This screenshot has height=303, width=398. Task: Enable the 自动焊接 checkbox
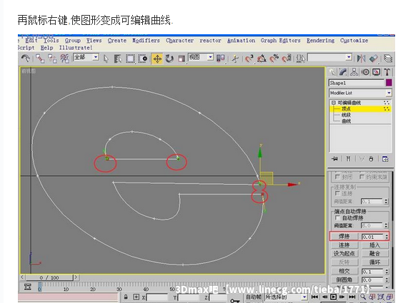(x=337, y=217)
